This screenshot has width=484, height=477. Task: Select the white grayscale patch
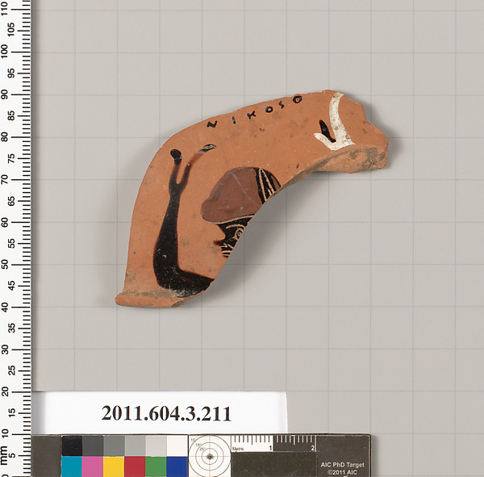click(177, 446)
